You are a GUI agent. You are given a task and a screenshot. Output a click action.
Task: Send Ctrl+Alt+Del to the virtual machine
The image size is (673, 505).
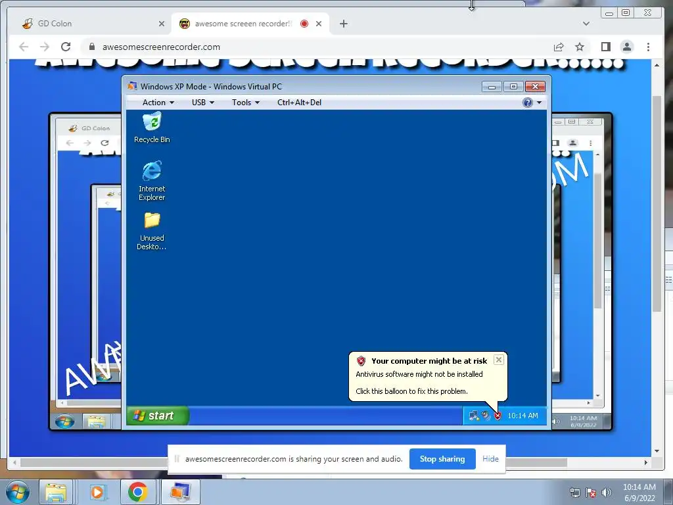click(x=299, y=102)
